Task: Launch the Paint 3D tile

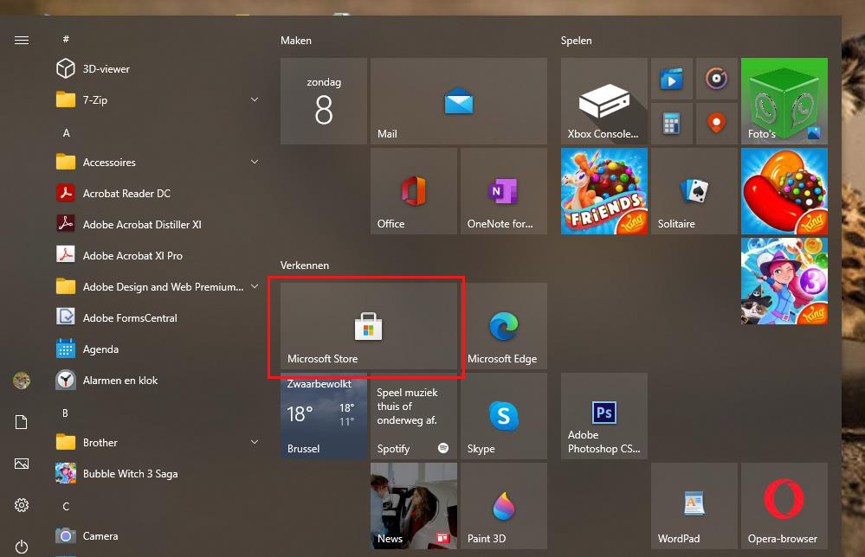Action: point(503,507)
